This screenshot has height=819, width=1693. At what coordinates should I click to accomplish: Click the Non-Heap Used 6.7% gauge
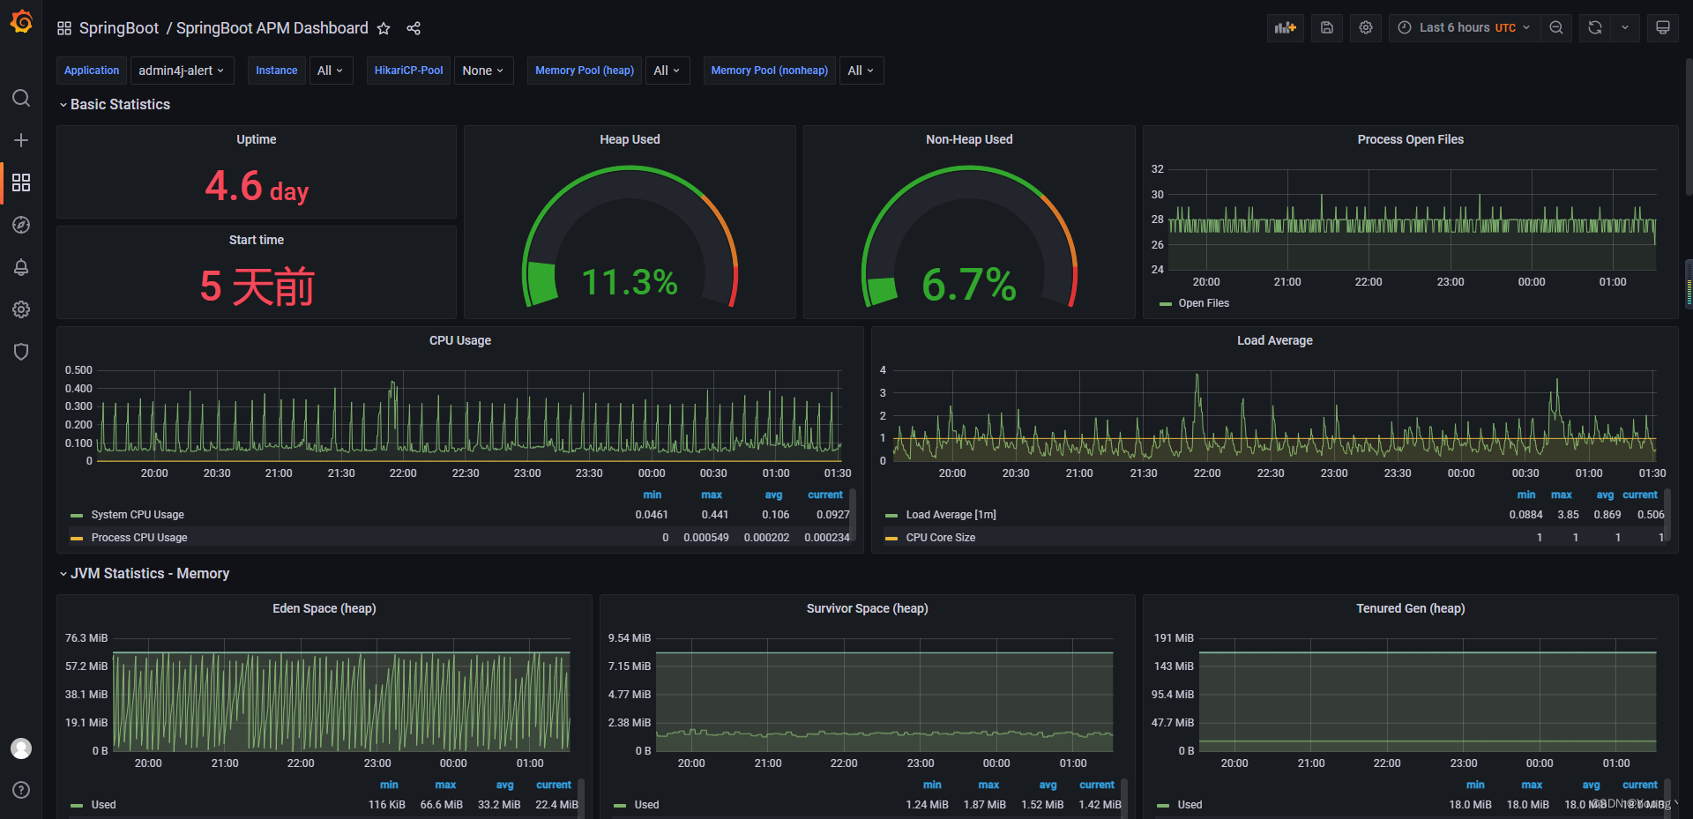tap(969, 236)
